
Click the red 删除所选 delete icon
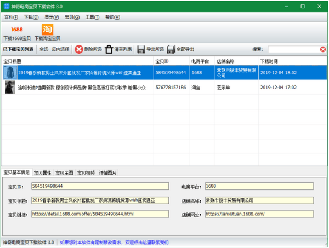point(79,49)
